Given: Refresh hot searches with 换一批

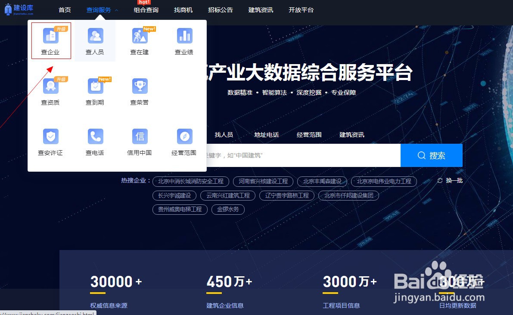Looking at the screenshot, I should click(x=450, y=181).
